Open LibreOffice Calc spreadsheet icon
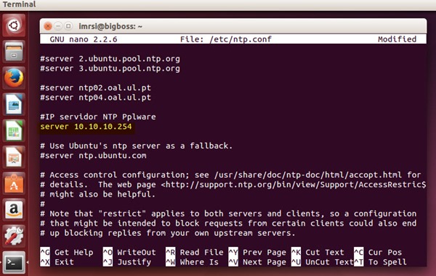436x276 pixels. click(14, 130)
